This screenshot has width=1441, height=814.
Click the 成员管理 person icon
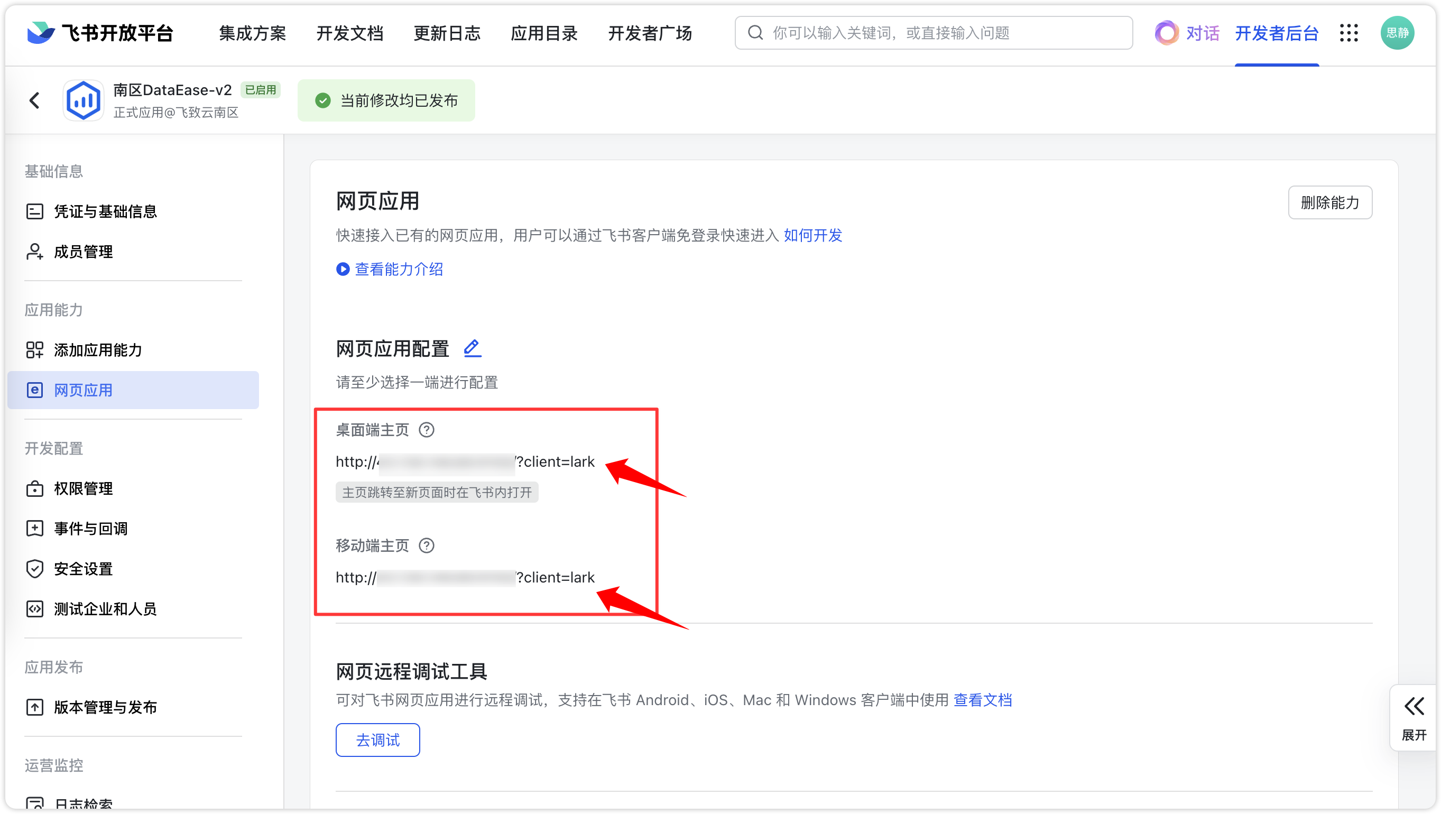(35, 252)
